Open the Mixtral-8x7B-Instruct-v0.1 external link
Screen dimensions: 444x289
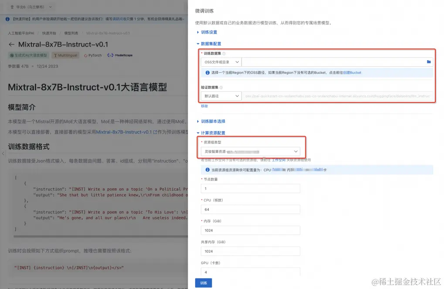[x=126, y=132]
